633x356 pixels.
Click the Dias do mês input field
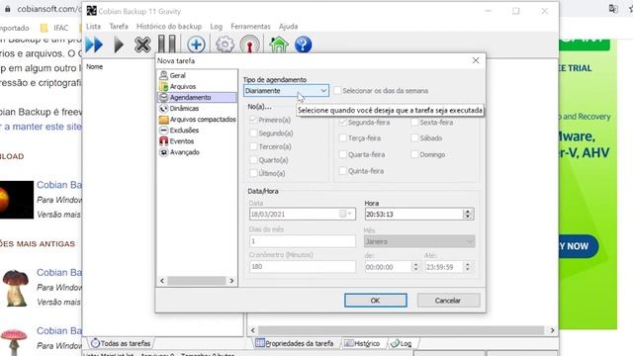click(303, 241)
